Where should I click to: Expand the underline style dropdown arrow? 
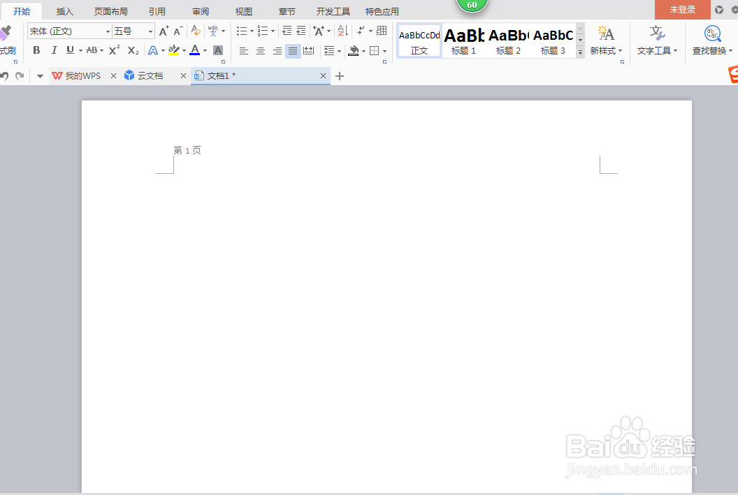point(81,51)
